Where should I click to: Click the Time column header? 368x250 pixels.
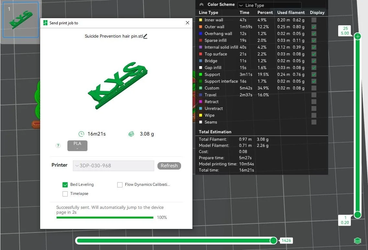(x=244, y=13)
